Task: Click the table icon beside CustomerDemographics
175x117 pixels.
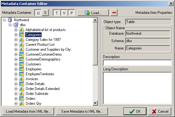Action: tap(22, 59)
